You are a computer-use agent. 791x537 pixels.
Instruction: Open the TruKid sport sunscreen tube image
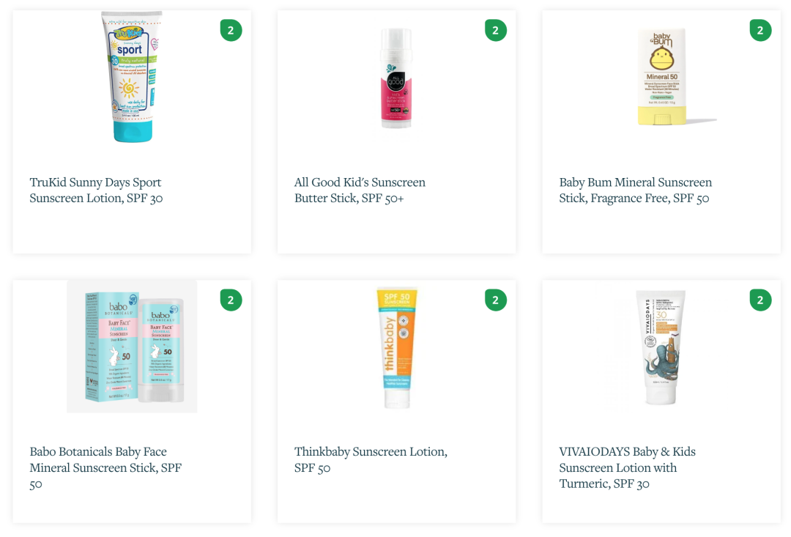click(132, 77)
